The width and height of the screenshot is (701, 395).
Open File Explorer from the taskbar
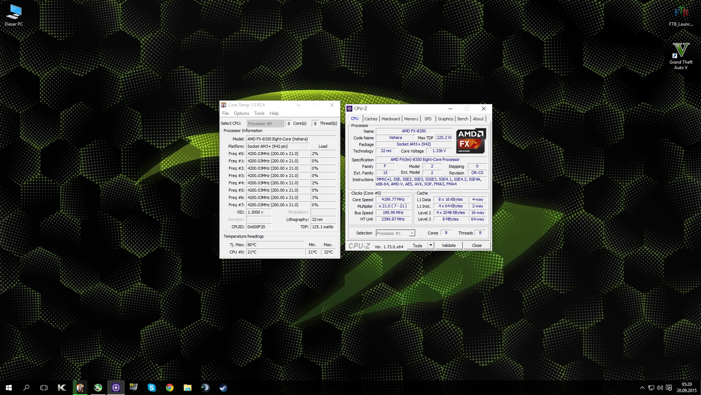(x=187, y=388)
